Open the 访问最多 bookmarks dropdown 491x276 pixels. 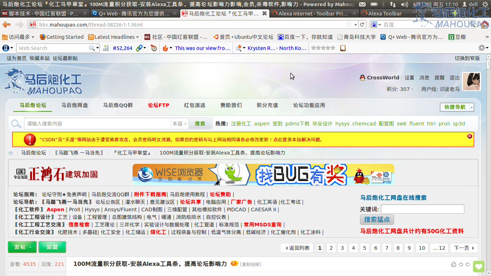pyautogui.click(x=18, y=37)
